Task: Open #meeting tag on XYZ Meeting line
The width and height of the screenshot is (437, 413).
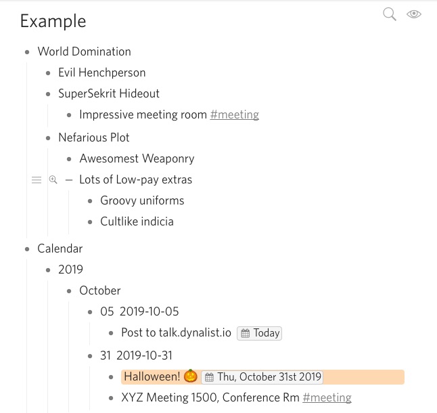Action: pyautogui.click(x=327, y=397)
